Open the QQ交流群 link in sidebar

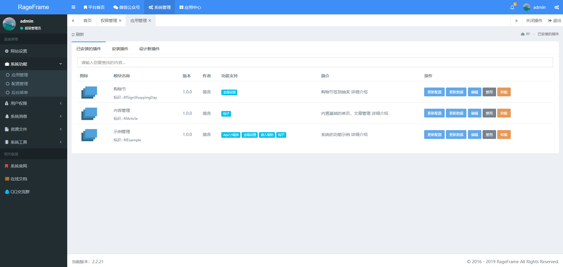tap(33, 192)
